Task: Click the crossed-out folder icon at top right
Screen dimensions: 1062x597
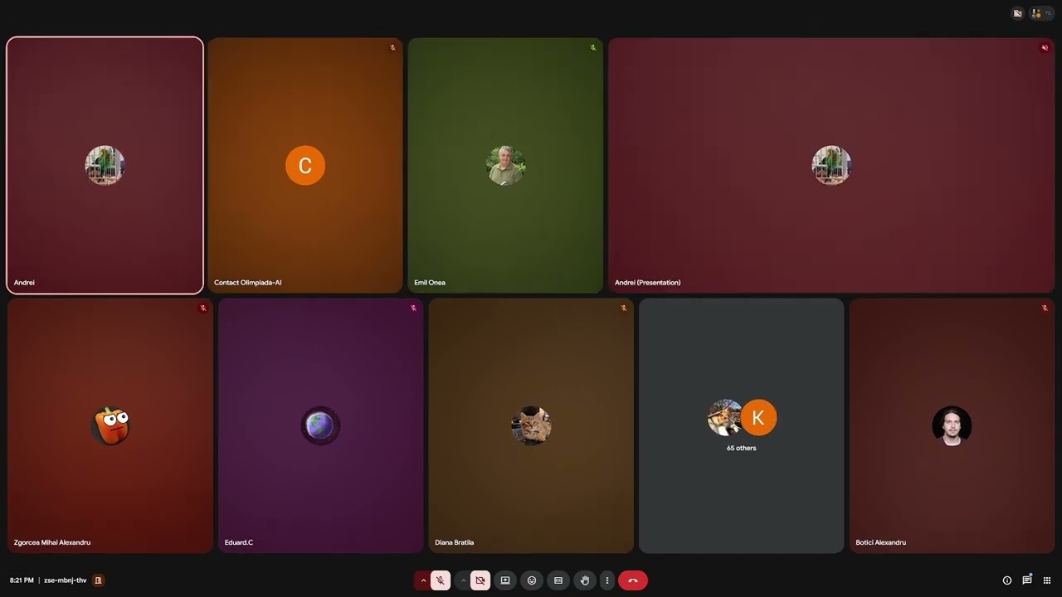Action: pos(1018,13)
